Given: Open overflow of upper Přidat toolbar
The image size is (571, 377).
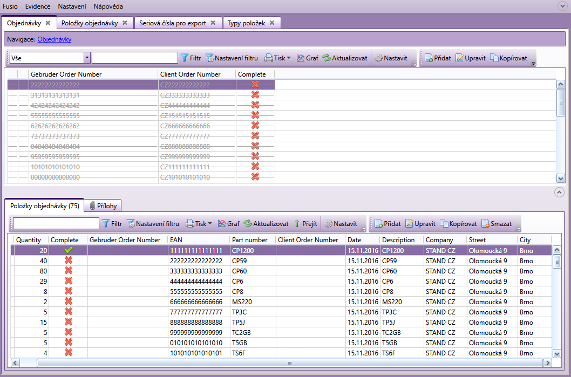Looking at the screenshot, I should click(534, 64).
